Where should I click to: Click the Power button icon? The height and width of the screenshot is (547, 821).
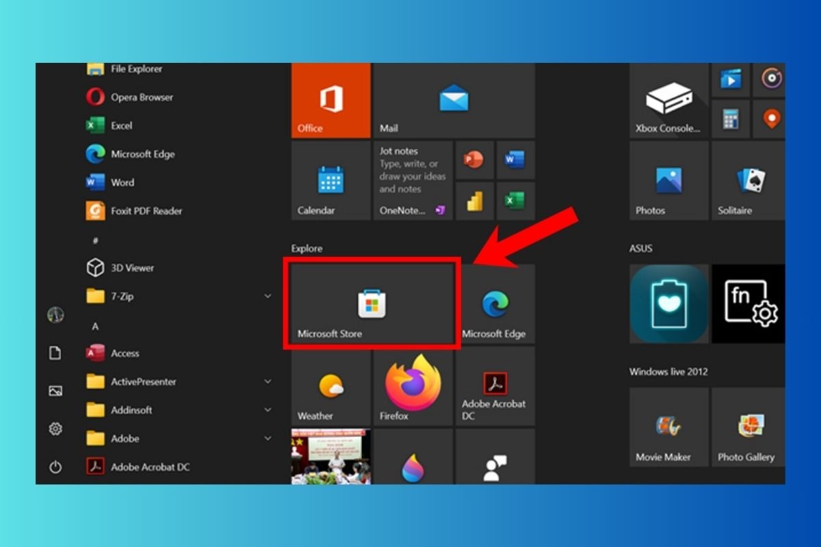tap(55, 467)
